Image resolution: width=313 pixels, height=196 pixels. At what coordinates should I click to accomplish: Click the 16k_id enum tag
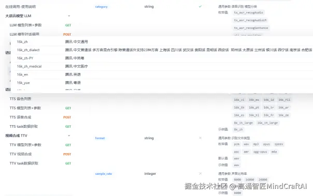click(x=268, y=100)
